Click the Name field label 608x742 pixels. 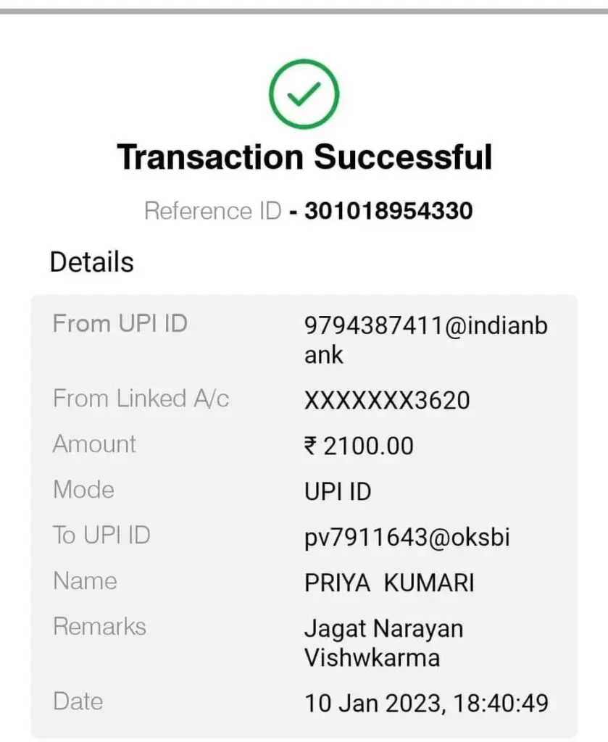[x=85, y=581]
